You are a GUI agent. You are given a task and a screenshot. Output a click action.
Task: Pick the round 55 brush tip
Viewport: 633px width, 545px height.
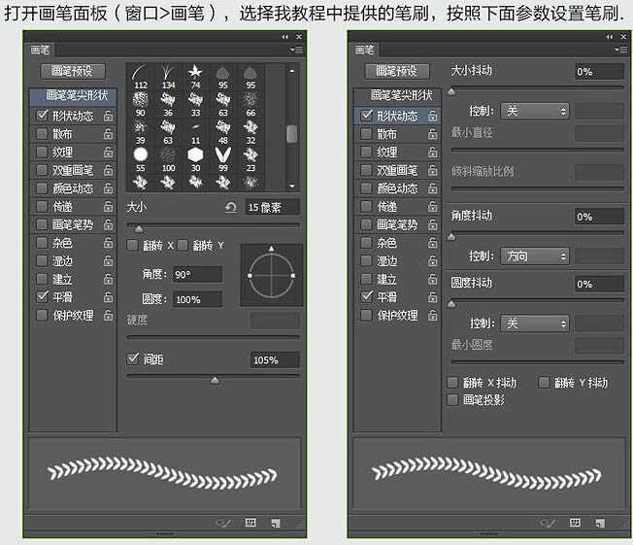point(141,159)
